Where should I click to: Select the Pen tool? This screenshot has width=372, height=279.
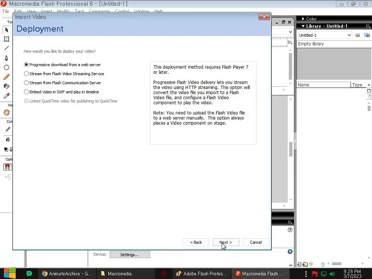(x=7, y=58)
